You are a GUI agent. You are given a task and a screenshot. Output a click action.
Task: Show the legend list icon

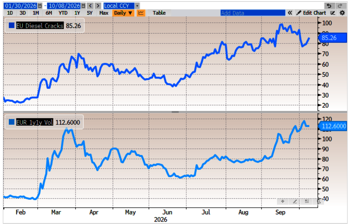pos(307,201)
